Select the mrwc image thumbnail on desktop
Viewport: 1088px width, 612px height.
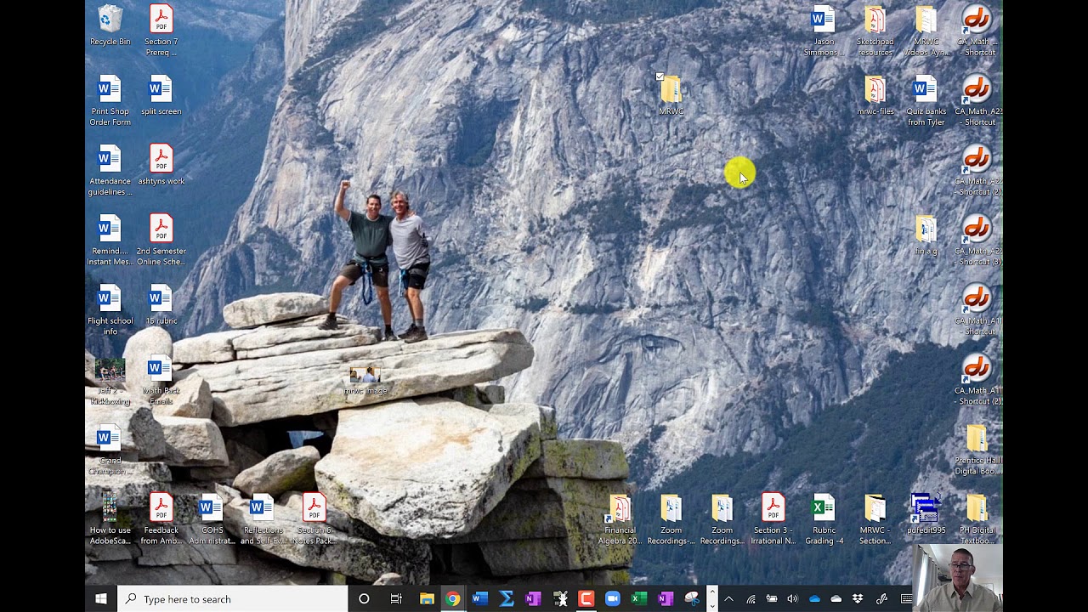365,382
